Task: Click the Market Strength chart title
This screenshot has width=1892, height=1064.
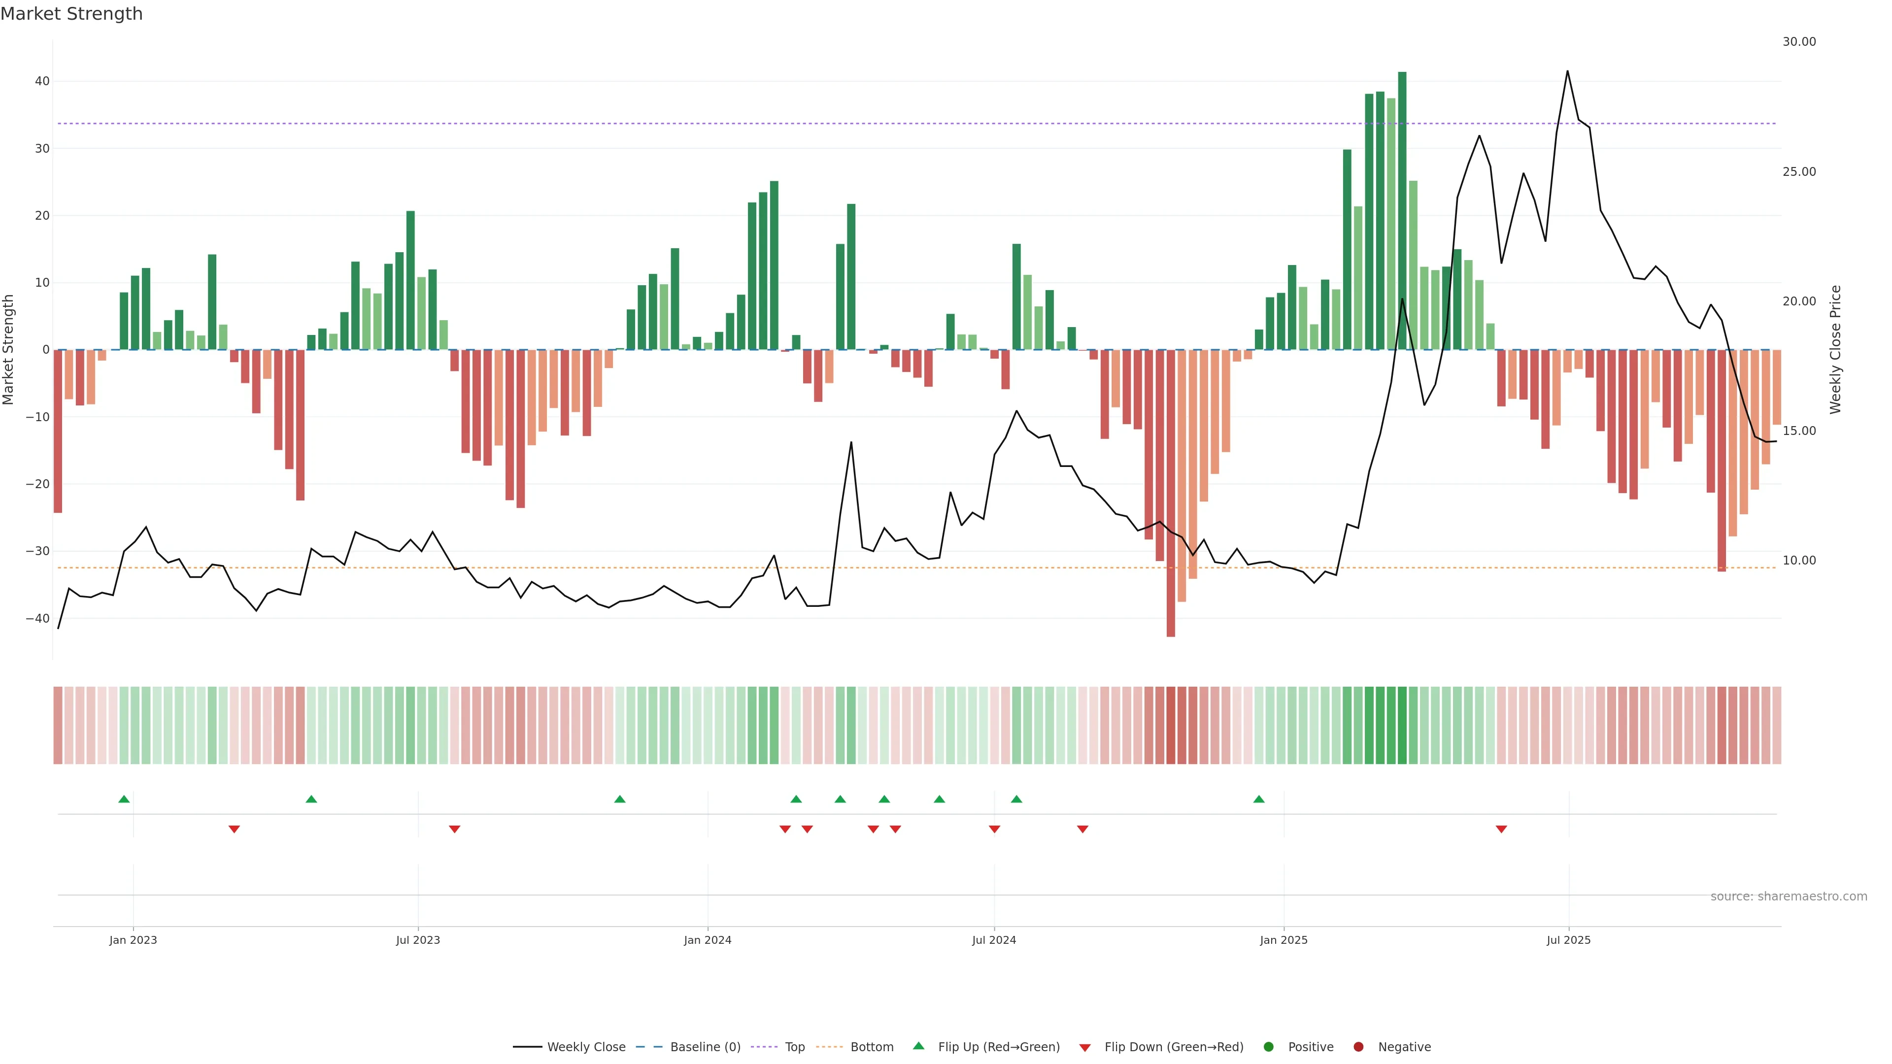Action: 71,14
